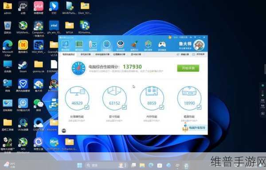The image size is (266, 170).
Task: Open the HEU_KMS desktop icon
Action: (39, 47)
